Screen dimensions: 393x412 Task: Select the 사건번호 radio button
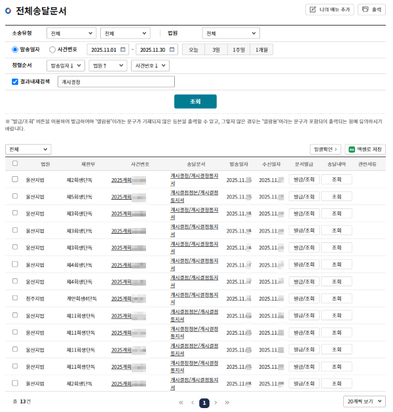52,49
